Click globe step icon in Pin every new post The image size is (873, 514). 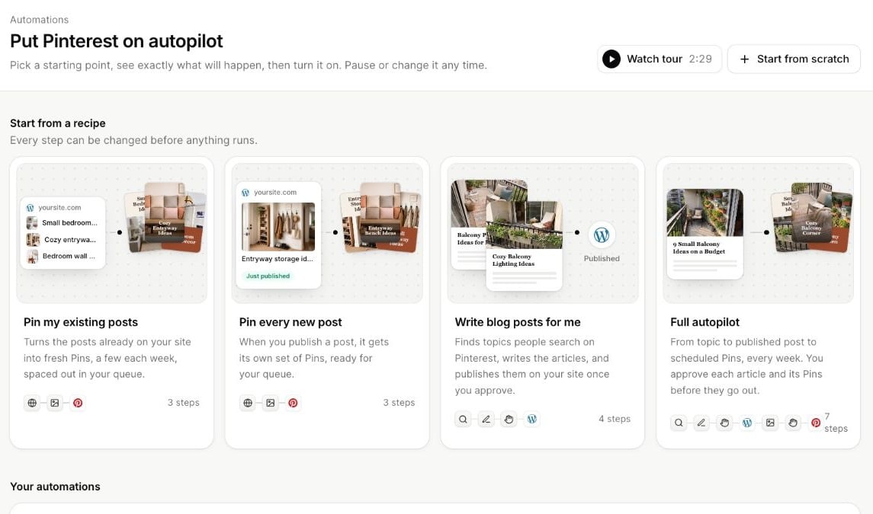coord(248,403)
